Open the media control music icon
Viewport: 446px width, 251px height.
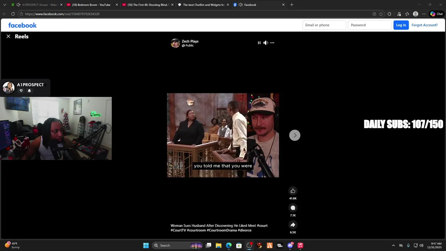(x=399, y=14)
